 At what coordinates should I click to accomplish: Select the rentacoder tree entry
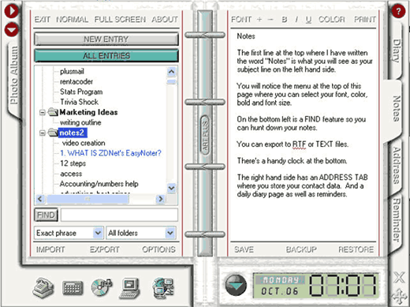click(x=76, y=81)
